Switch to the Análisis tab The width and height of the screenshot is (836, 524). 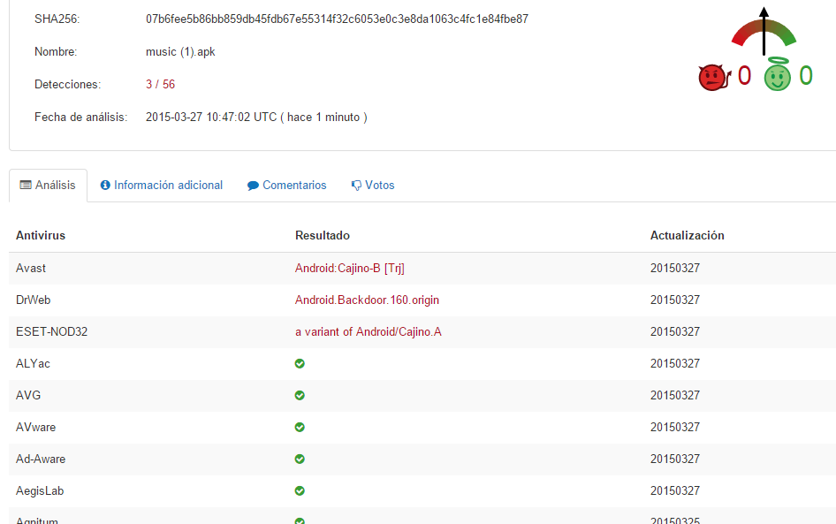tap(48, 186)
